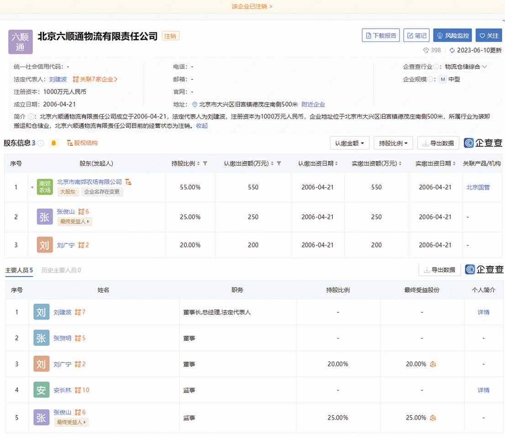Open the 该企业已注销 banner link
Viewport: 505px width, 437px height.
click(x=252, y=6)
